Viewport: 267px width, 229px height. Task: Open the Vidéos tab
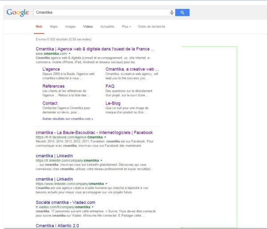click(88, 26)
